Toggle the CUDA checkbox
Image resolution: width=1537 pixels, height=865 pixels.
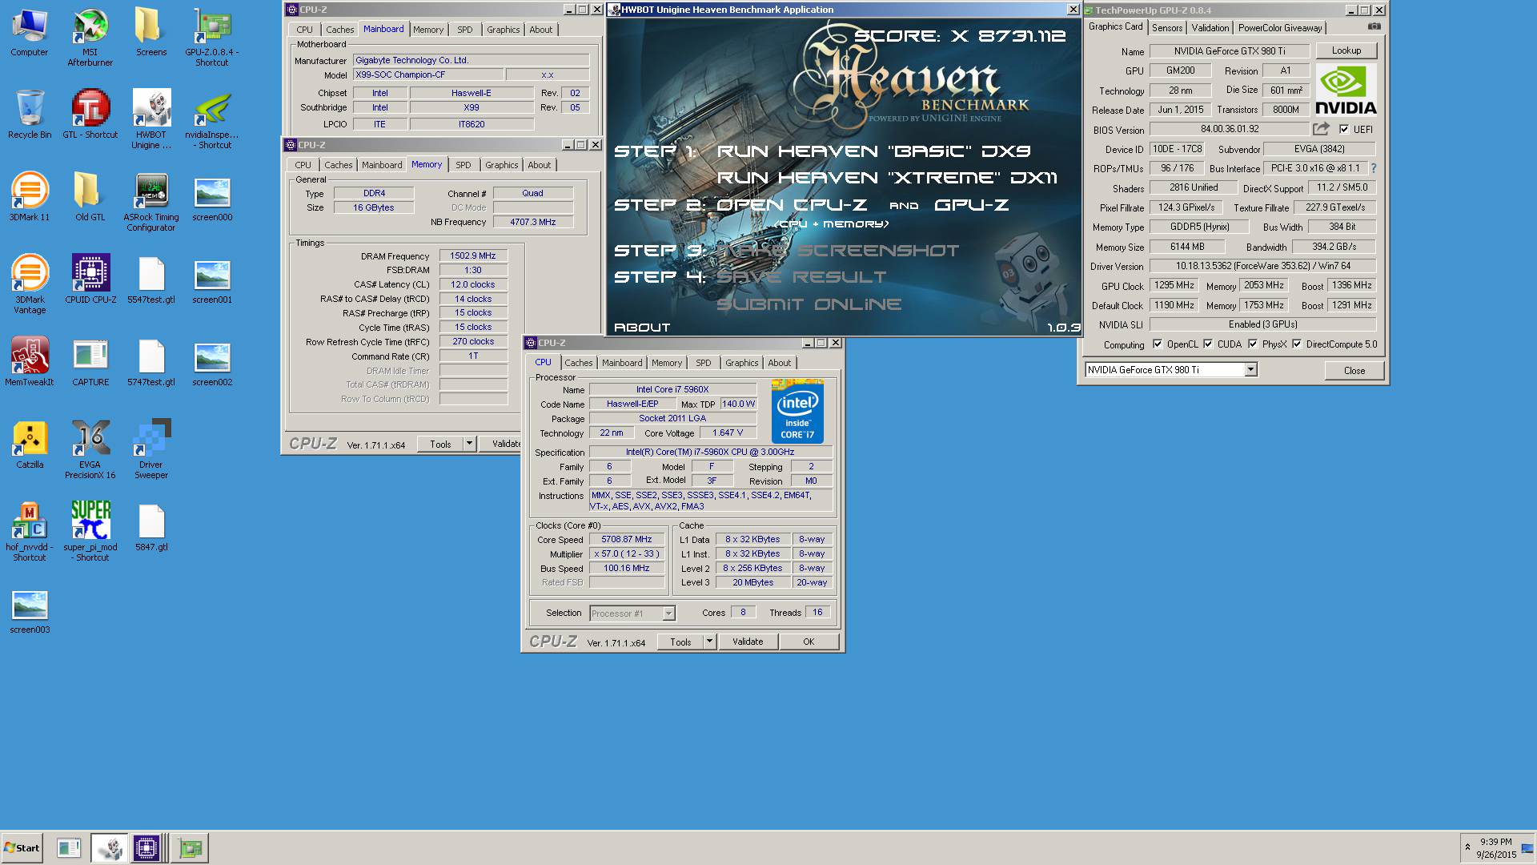(1207, 344)
